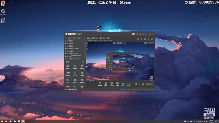The width and height of the screenshot is (219, 123).
Task: Click the stream preview canvas
Action: coord(120,61)
